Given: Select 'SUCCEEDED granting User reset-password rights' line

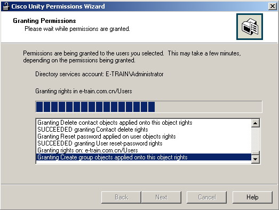Looking at the screenshot, I should [x=144, y=143].
